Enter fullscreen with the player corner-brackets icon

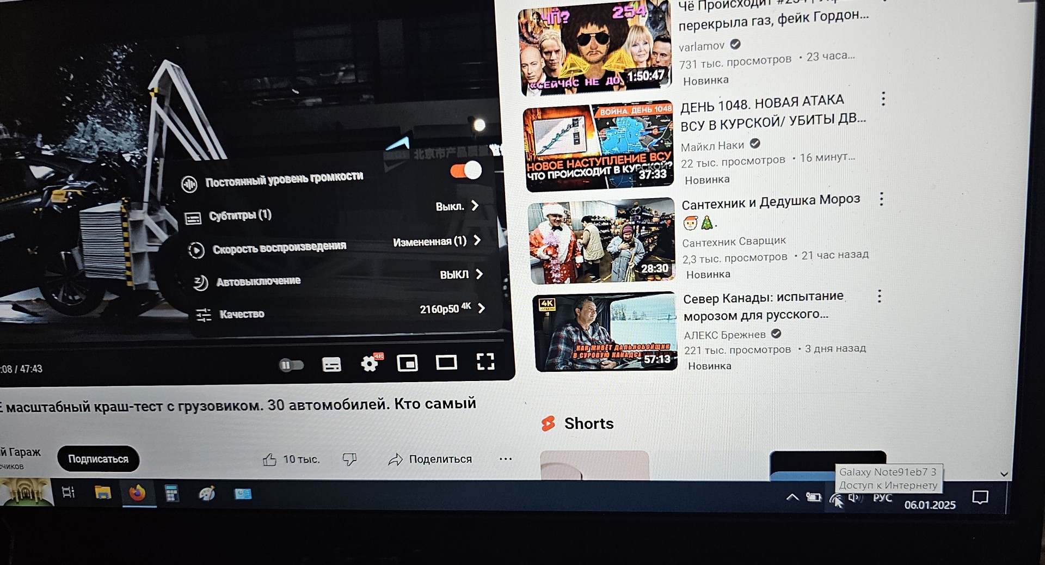click(485, 361)
